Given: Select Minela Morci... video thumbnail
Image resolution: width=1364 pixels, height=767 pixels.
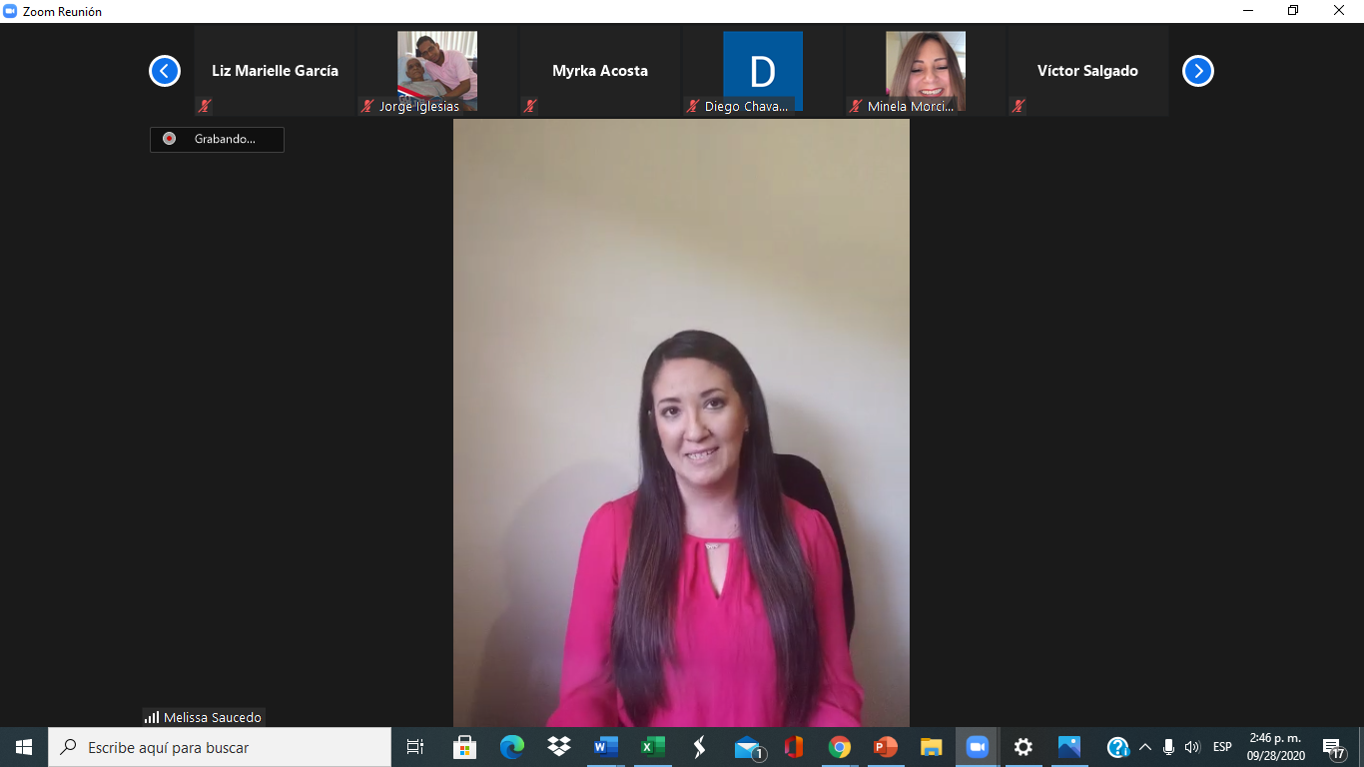Looking at the screenshot, I should point(926,71).
